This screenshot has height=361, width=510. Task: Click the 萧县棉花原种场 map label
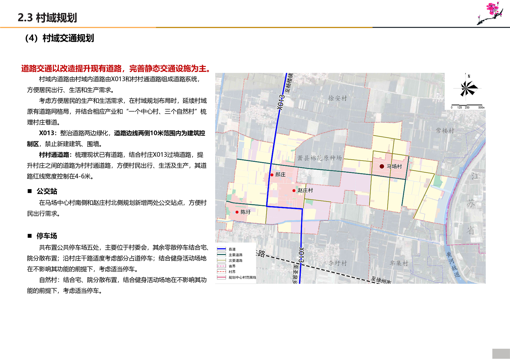pyautogui.click(x=319, y=158)
